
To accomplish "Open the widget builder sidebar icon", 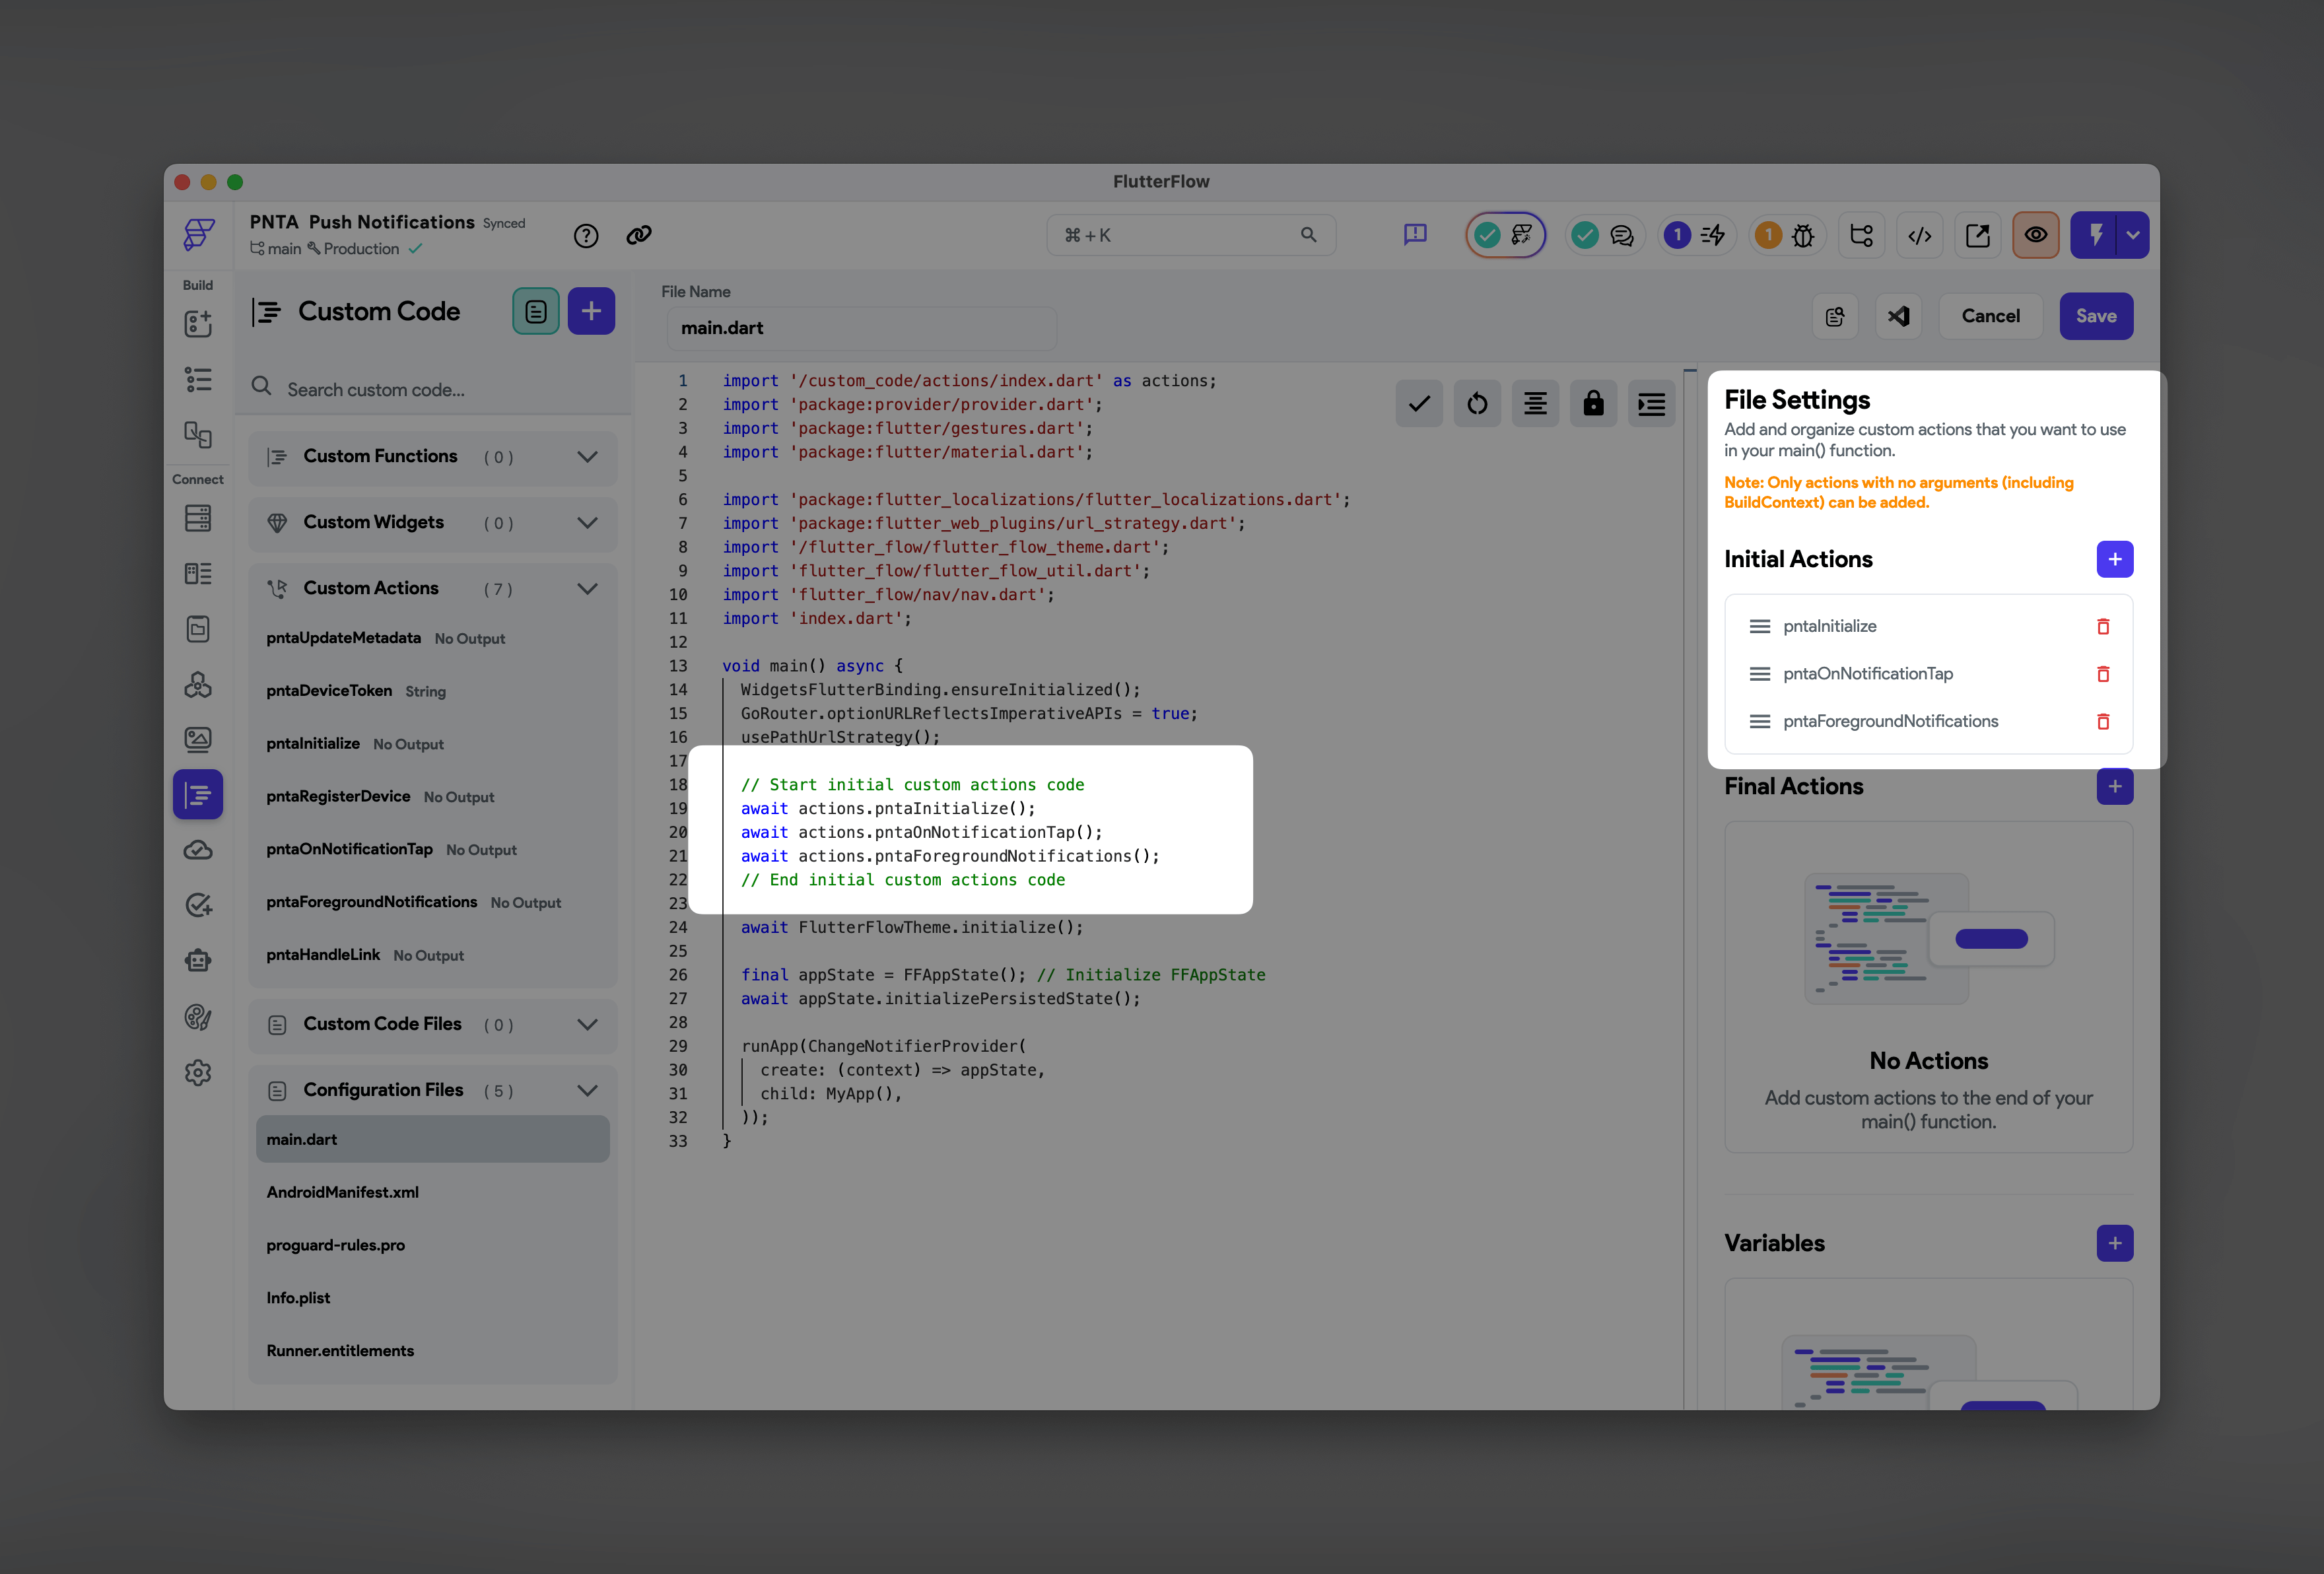I will click(198, 324).
